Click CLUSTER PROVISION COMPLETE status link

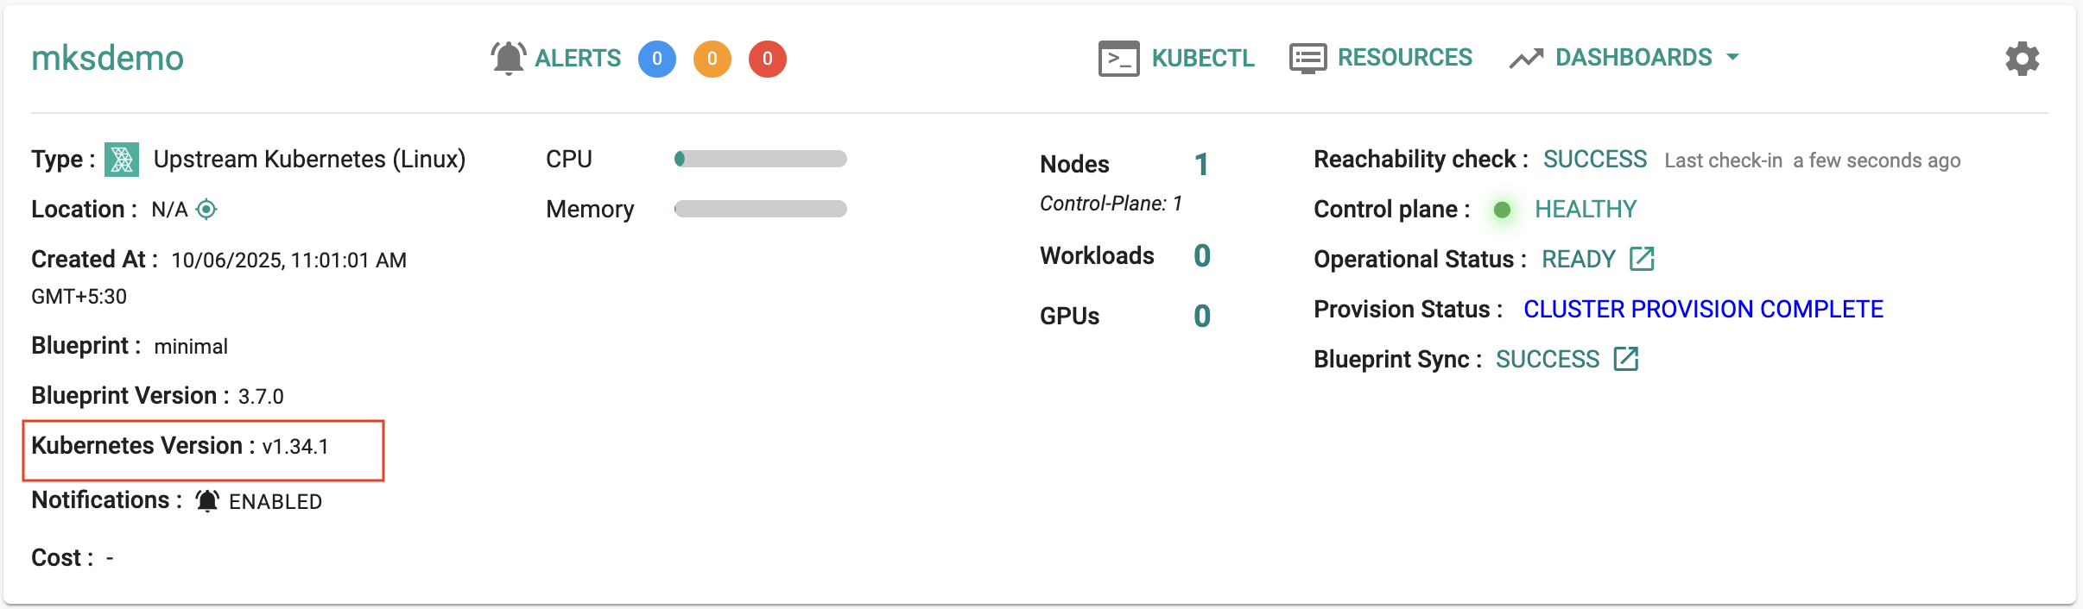pos(1703,309)
